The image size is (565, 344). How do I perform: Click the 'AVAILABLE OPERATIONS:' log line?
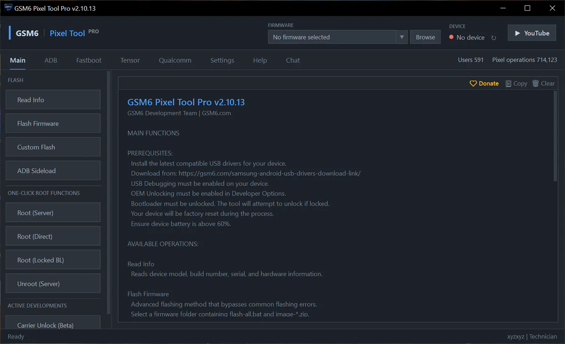click(163, 244)
